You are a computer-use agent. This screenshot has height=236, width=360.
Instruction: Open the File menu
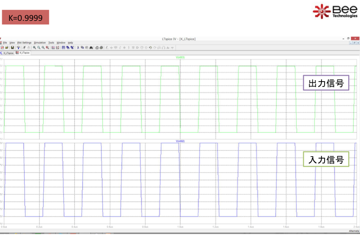click(5, 43)
